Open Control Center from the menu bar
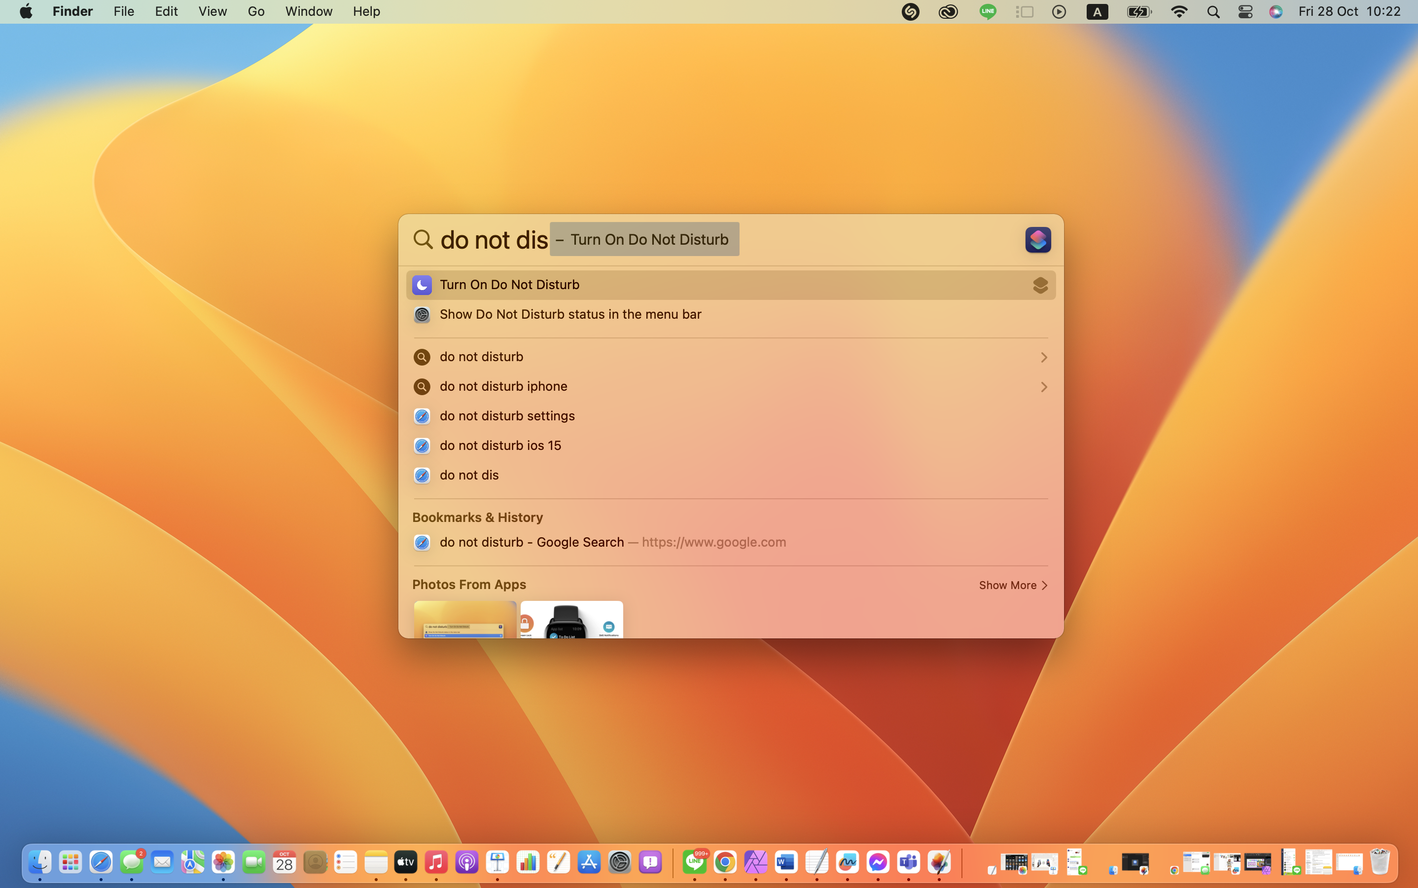1418x888 pixels. [1244, 12]
